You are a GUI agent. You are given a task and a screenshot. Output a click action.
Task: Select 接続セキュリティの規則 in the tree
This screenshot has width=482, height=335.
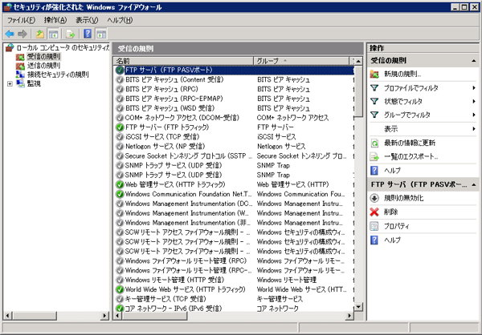(58, 75)
